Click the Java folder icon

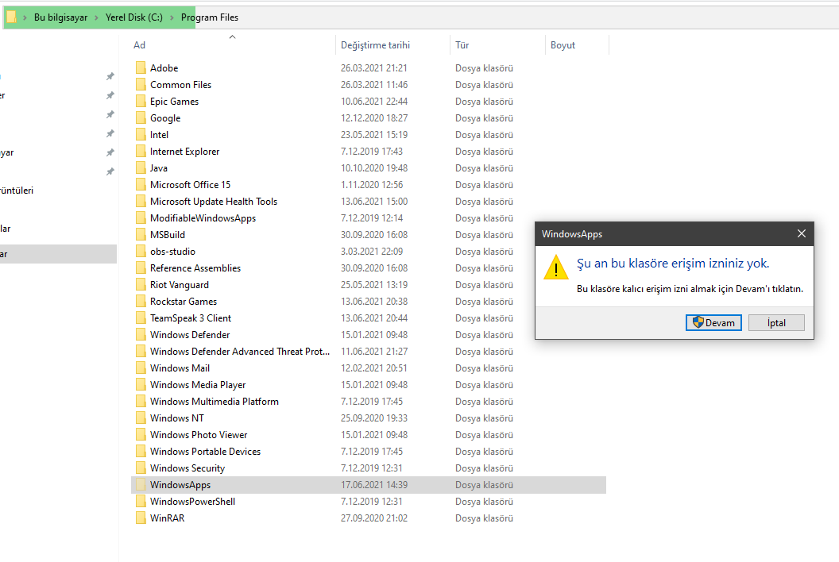pyautogui.click(x=141, y=168)
